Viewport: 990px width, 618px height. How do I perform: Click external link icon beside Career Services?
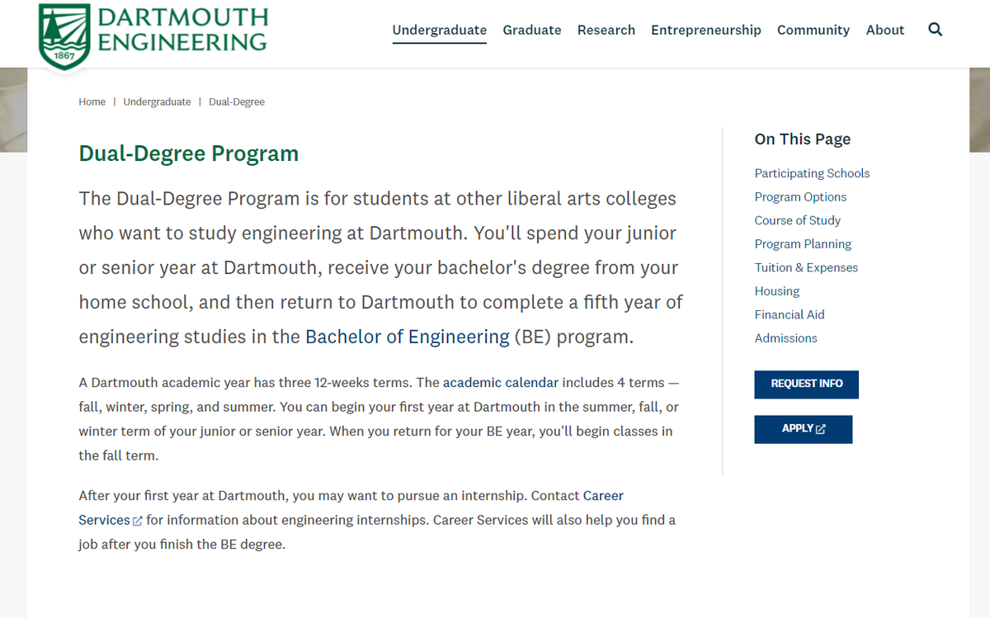(x=138, y=521)
